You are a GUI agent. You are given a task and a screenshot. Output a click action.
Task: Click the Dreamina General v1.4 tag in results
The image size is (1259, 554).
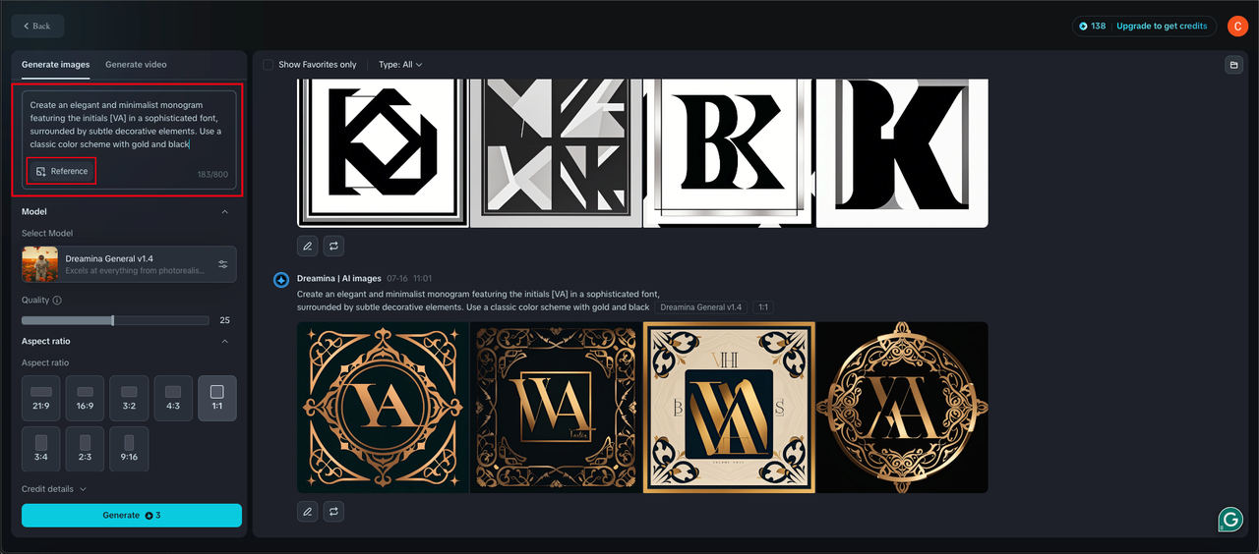tap(700, 307)
